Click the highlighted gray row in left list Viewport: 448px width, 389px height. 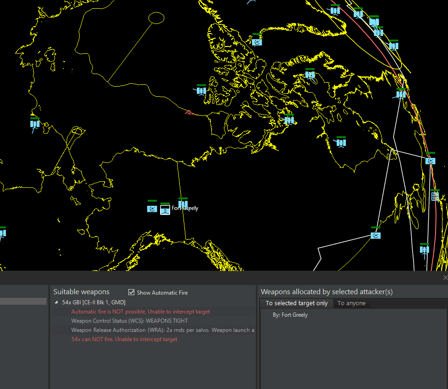[x=23, y=301]
